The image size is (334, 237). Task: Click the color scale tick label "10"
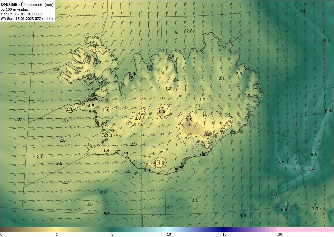click(169, 234)
